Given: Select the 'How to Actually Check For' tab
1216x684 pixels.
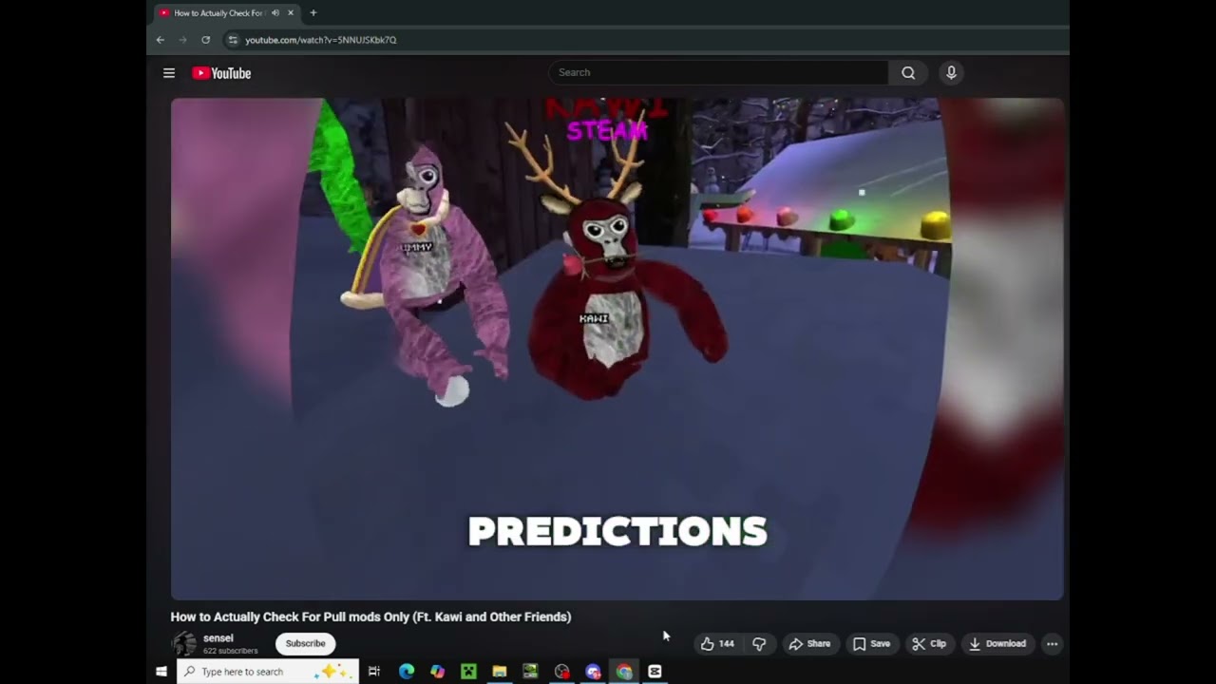Looking at the screenshot, I should pos(227,13).
